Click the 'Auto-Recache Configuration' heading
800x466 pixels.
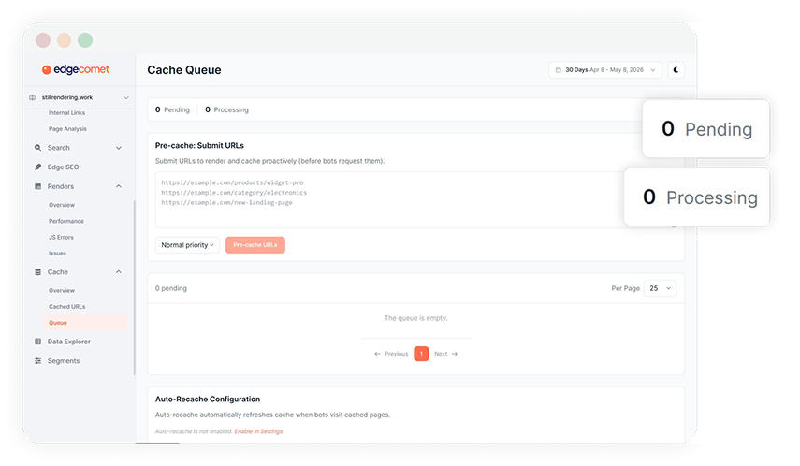click(x=208, y=400)
